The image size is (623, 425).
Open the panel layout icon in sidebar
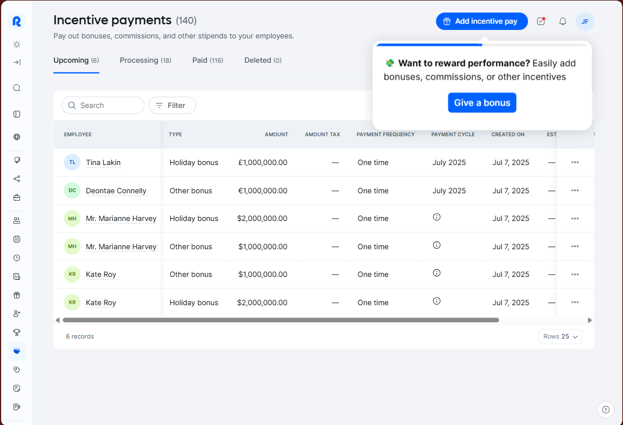pos(17,114)
